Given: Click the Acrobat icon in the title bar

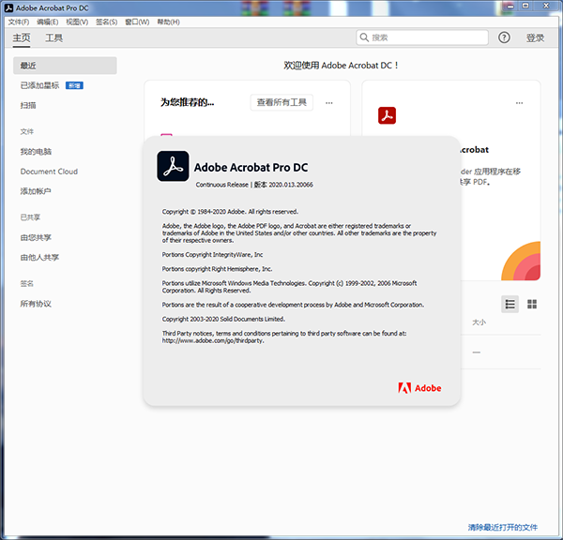Looking at the screenshot, I should [8, 7].
